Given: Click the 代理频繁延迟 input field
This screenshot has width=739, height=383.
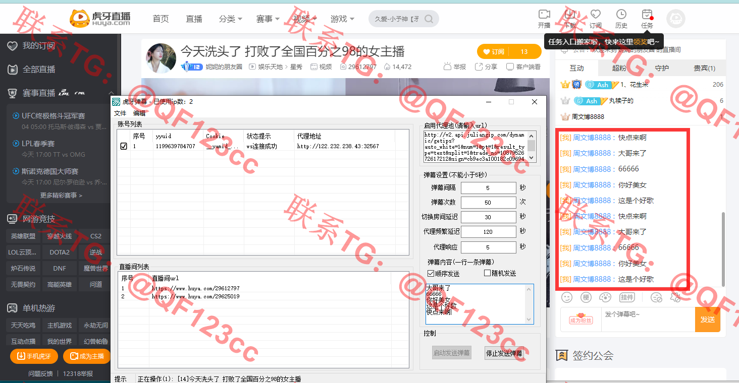Looking at the screenshot, I should coord(488,232).
